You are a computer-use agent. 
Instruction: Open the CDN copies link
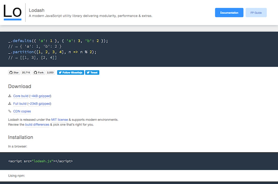(22, 111)
